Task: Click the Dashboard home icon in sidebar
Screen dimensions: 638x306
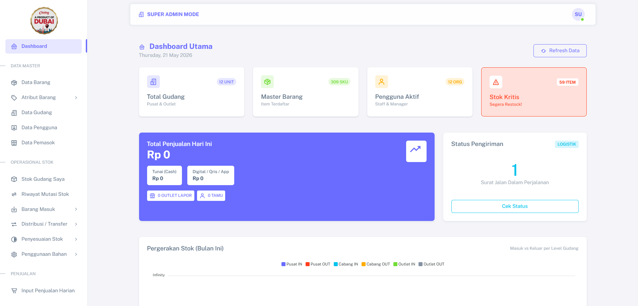Action: [x=14, y=47]
